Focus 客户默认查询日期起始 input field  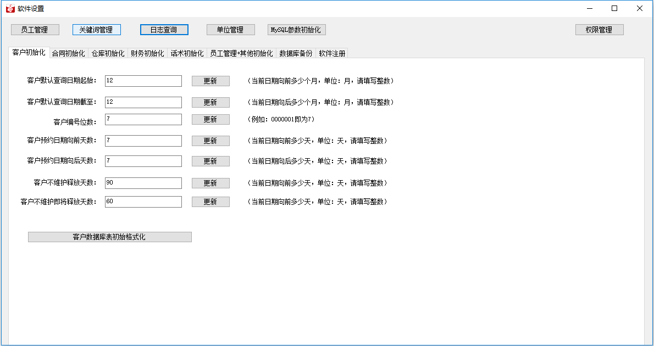tap(143, 81)
